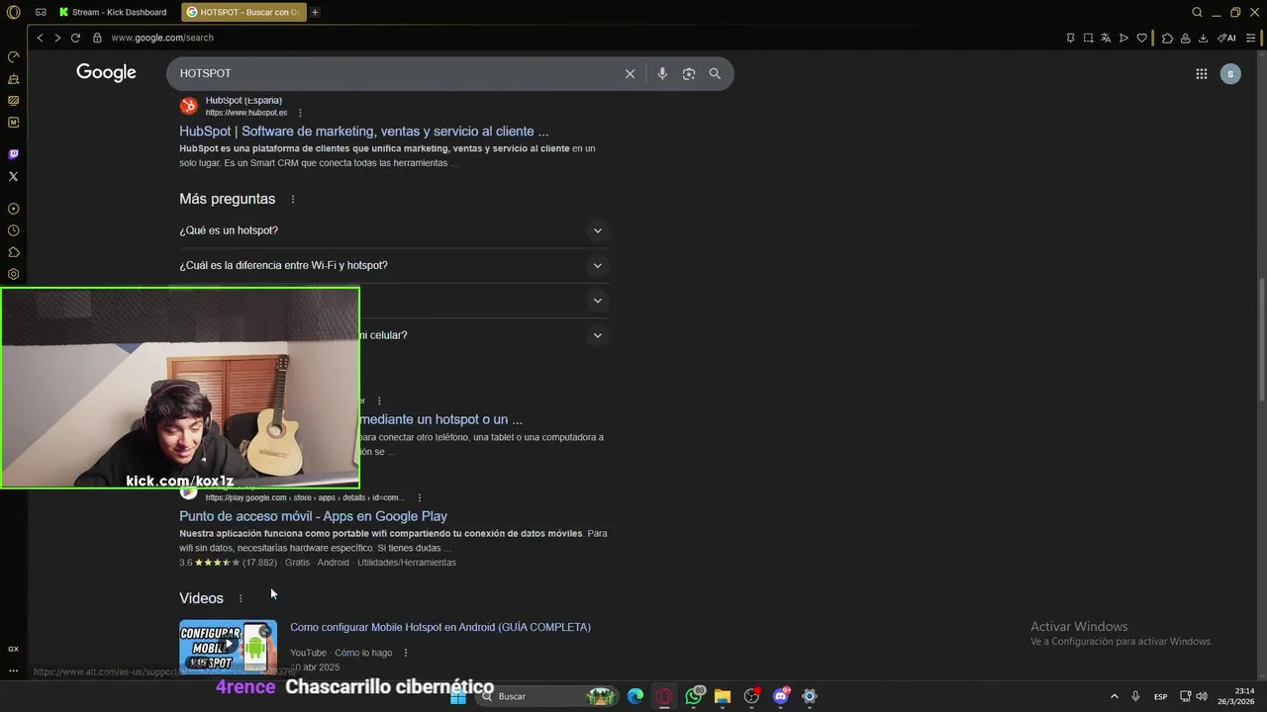Click the site security padlock icon
1267x712 pixels.
97,38
